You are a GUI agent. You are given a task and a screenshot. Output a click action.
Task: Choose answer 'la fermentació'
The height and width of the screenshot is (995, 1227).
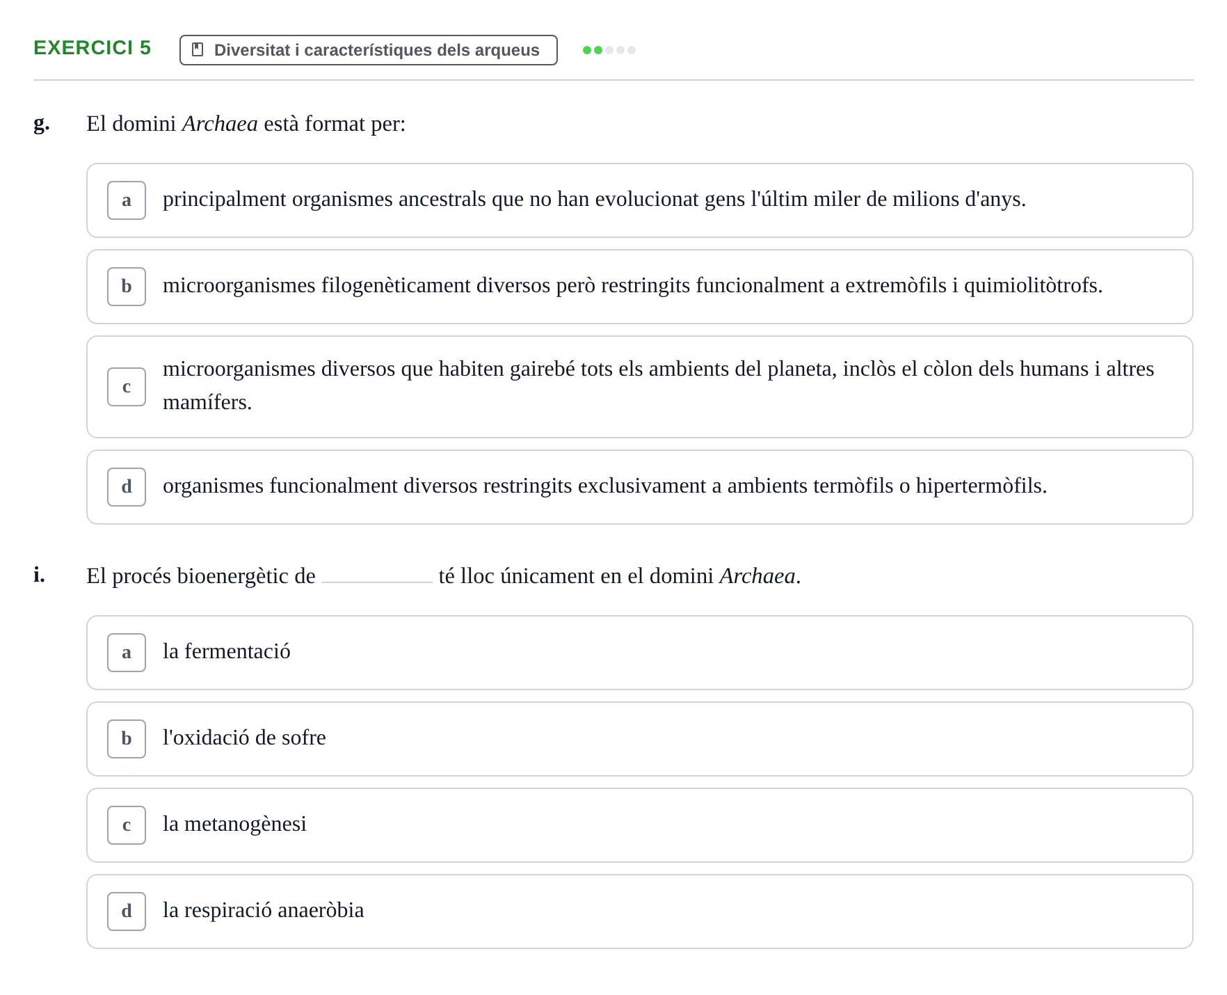tap(640, 653)
